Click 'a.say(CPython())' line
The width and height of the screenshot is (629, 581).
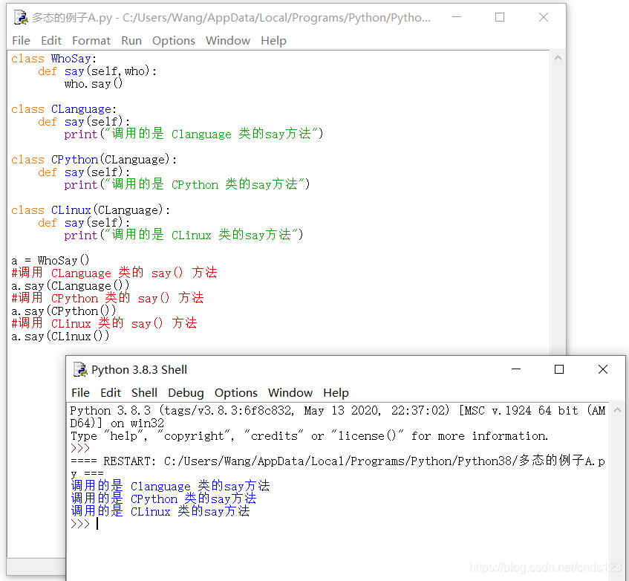[x=63, y=311]
